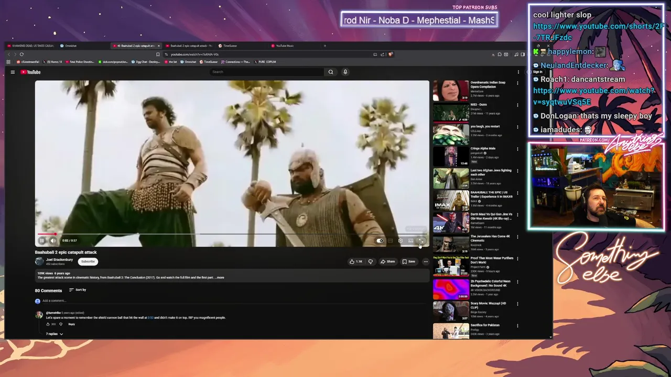
Task: Open the Fatal Police Shootin... bookmark
Action: click(80, 62)
